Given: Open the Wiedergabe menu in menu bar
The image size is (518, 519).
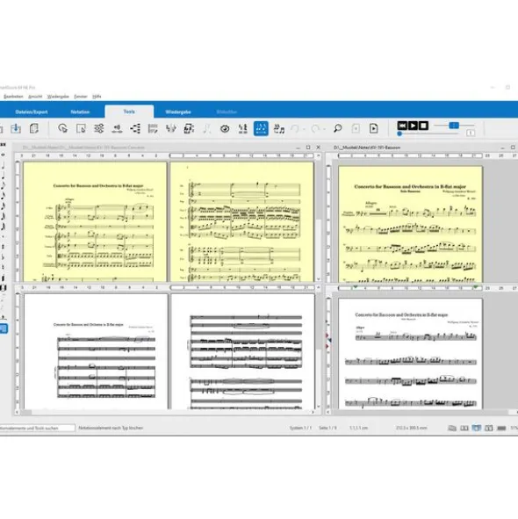Looking at the screenshot, I should (x=58, y=97).
